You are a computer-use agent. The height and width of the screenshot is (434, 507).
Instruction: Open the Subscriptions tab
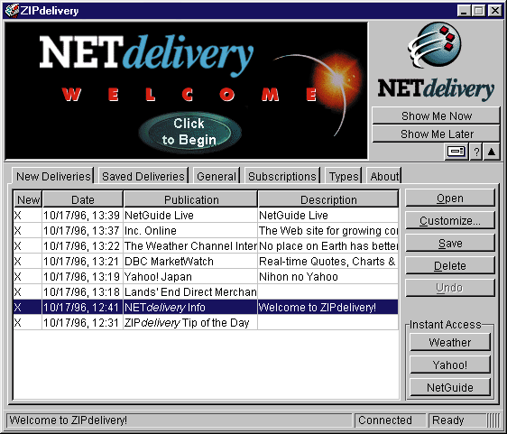282,176
